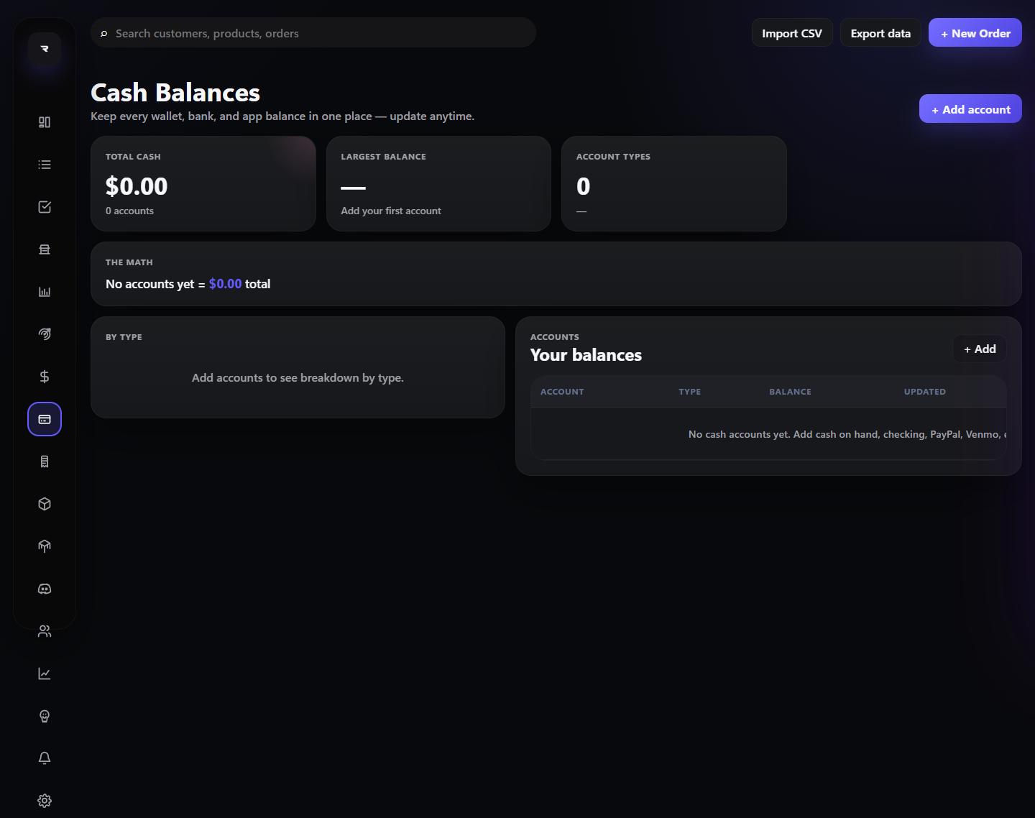Click the Add account button

970,109
